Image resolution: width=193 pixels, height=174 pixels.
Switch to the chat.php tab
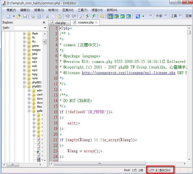tap(60, 23)
